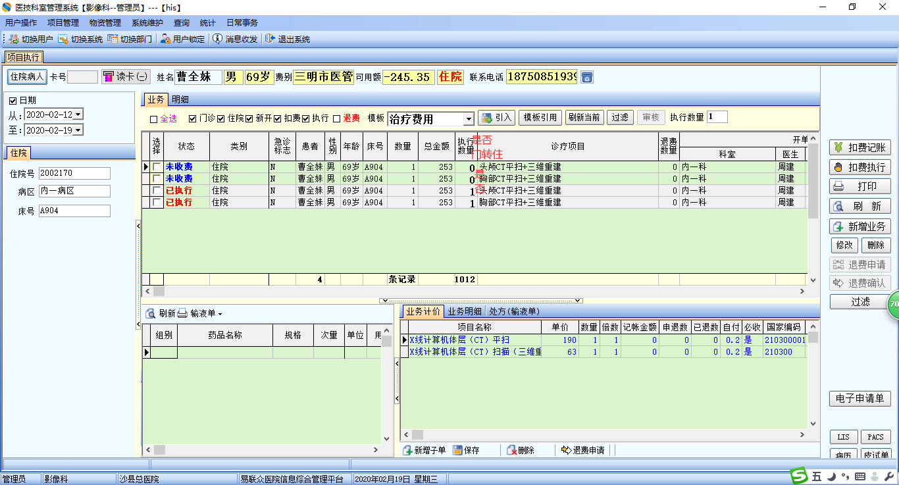Click the 住院病人 button
Image resolution: width=899 pixels, height=485 pixels.
27,77
